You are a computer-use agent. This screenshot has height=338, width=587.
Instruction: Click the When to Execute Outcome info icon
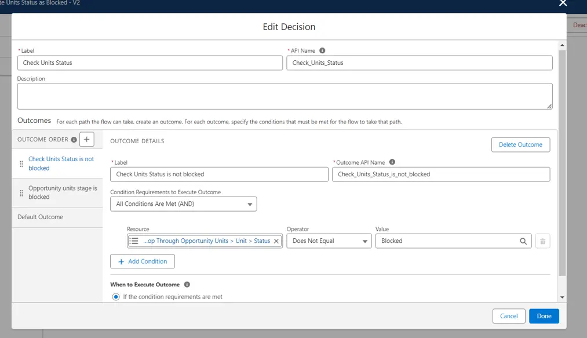click(187, 285)
